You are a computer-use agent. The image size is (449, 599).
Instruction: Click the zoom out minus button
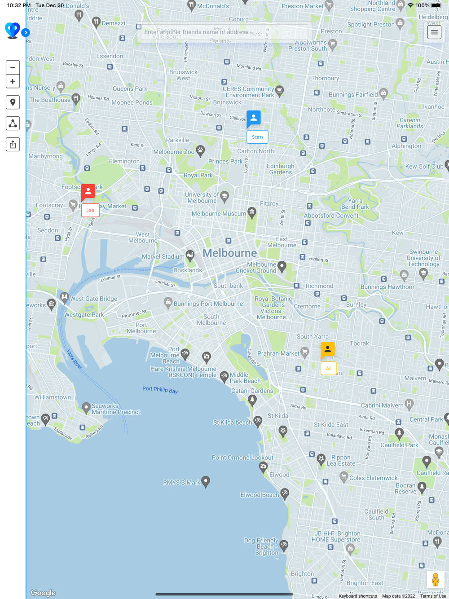13,67
